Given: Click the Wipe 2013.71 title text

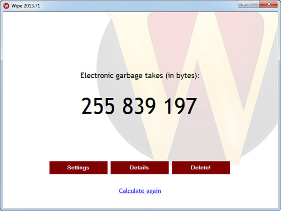Looking at the screenshot, I should [26, 6].
